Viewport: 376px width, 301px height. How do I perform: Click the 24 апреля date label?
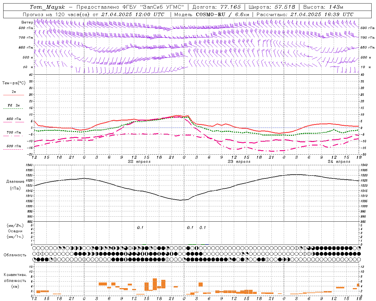tap(339, 162)
